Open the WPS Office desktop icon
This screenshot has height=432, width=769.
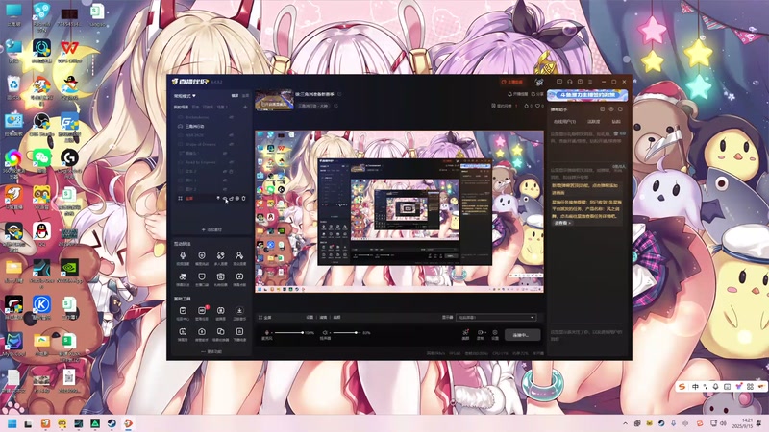coord(69,51)
